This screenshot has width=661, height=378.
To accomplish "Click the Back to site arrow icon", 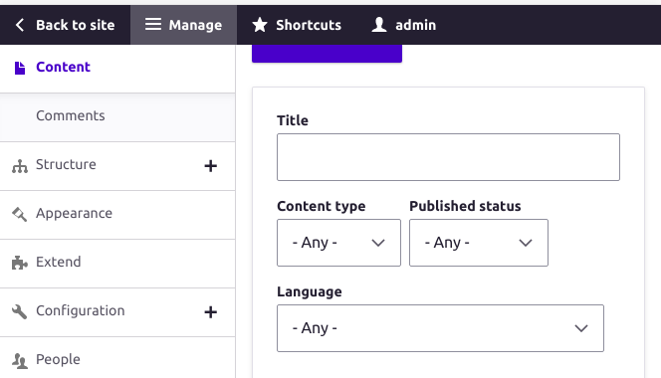I will [19, 25].
